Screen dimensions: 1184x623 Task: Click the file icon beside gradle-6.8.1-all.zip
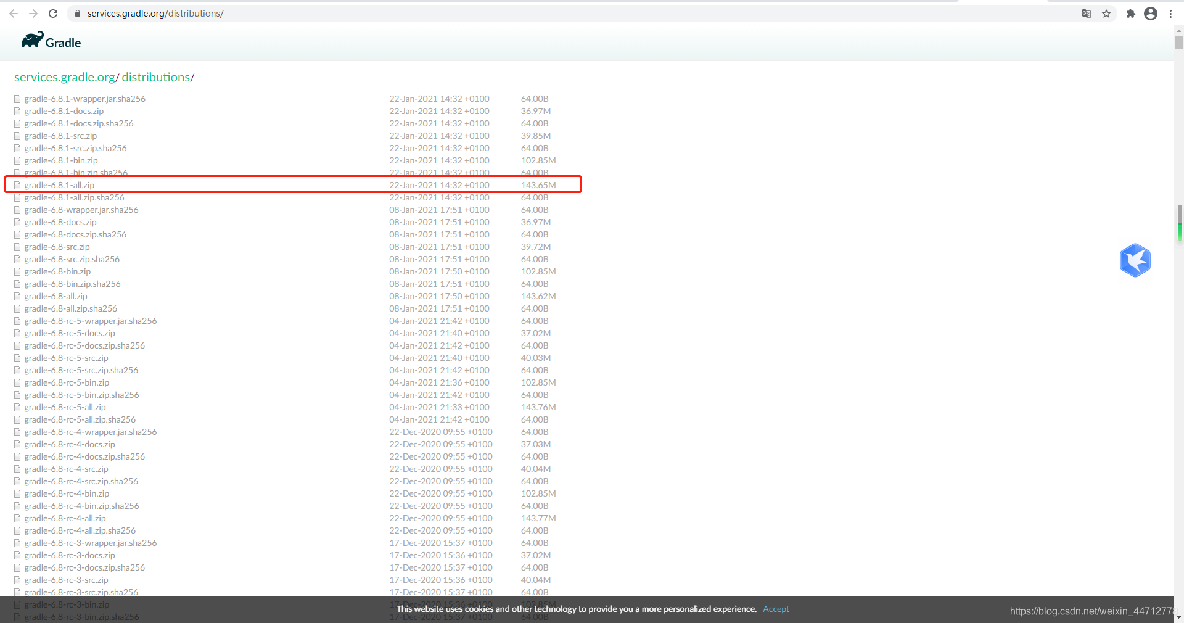(x=17, y=185)
